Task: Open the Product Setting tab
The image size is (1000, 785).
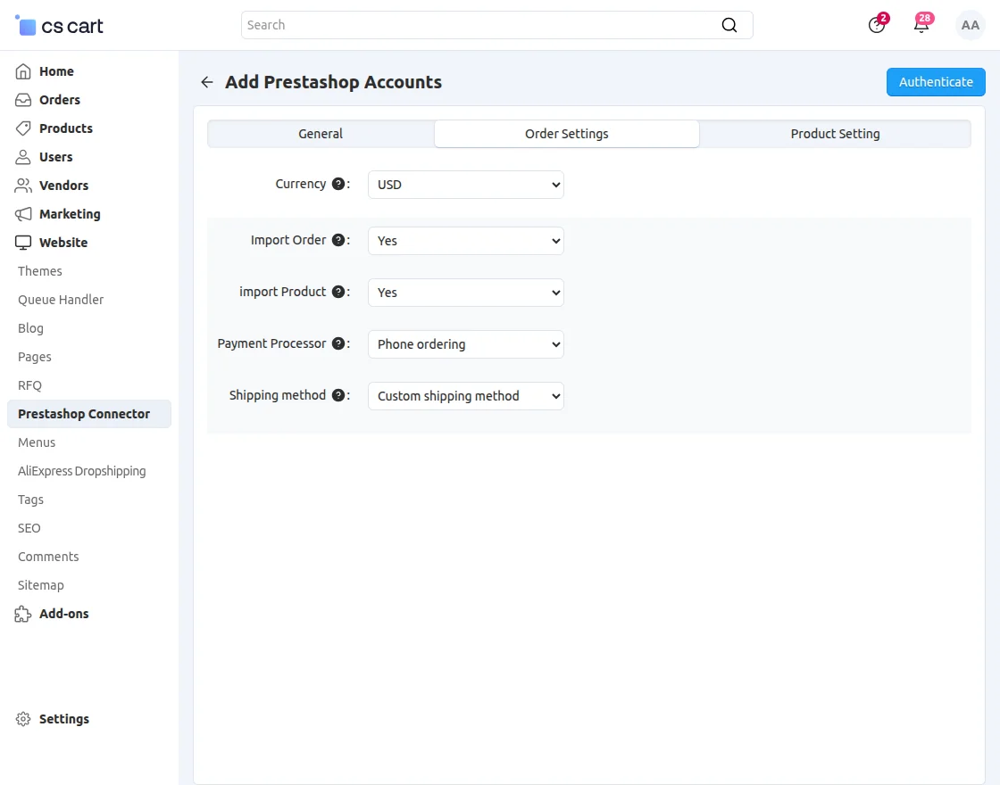Action: 834,133
